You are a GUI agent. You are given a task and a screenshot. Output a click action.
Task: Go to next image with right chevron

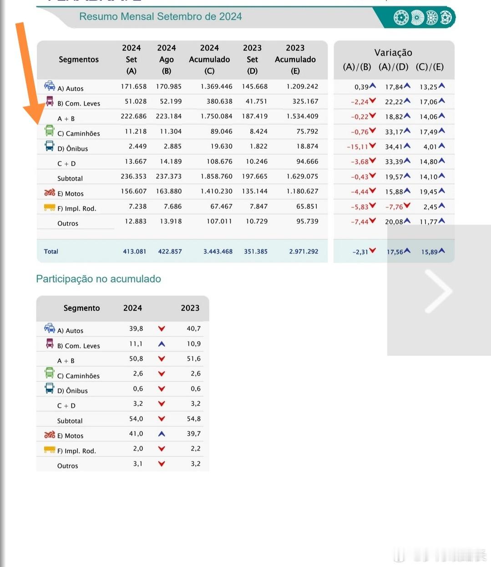coord(438,290)
